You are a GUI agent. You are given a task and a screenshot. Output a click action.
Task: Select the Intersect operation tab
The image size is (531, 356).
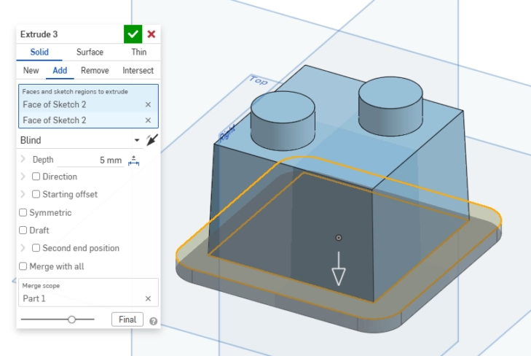(x=138, y=71)
